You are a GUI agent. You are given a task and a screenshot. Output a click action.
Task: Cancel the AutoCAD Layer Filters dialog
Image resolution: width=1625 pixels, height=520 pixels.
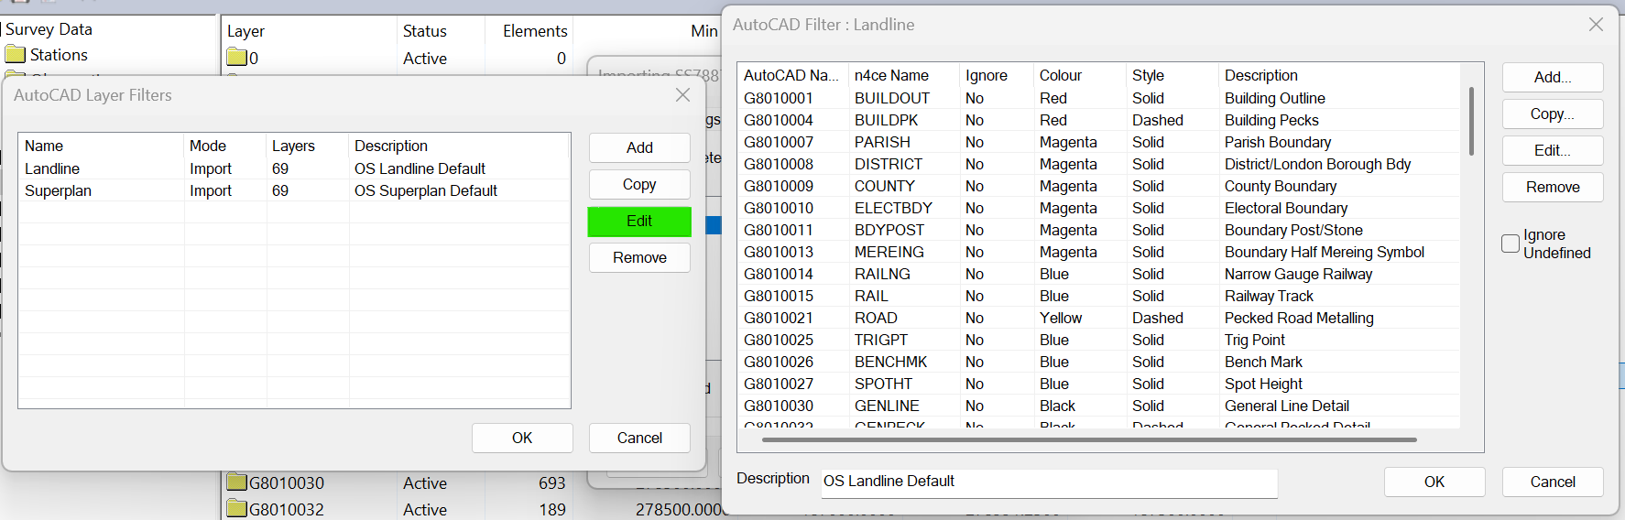[639, 438]
